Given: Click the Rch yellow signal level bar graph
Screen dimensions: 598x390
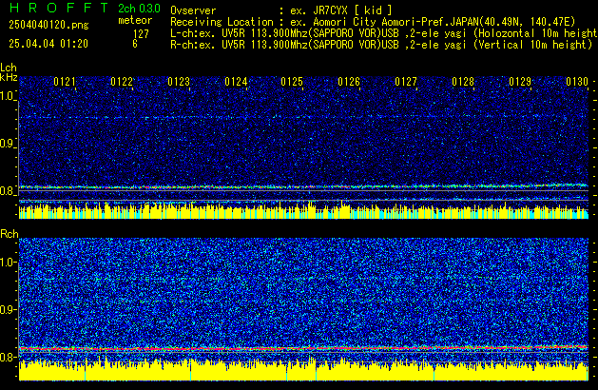Looking at the screenshot, I should click(x=303, y=370).
